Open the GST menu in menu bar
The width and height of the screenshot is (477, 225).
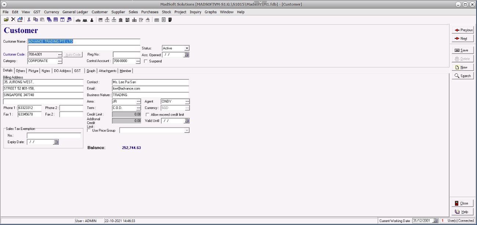(37, 12)
